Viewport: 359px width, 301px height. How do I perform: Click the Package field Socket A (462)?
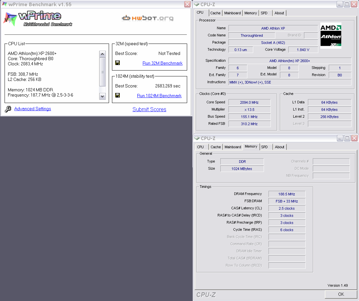(273, 43)
